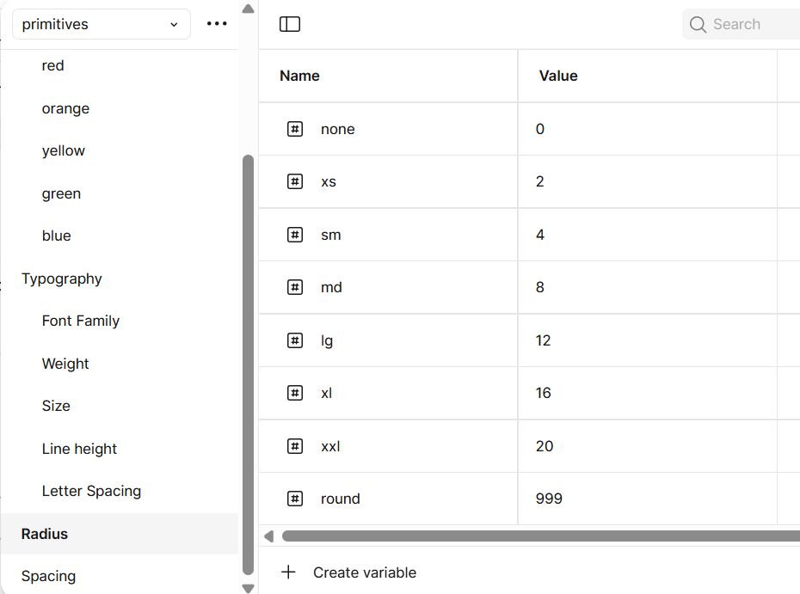Open the Spacing group
The height and width of the screenshot is (594, 800).
point(48,576)
